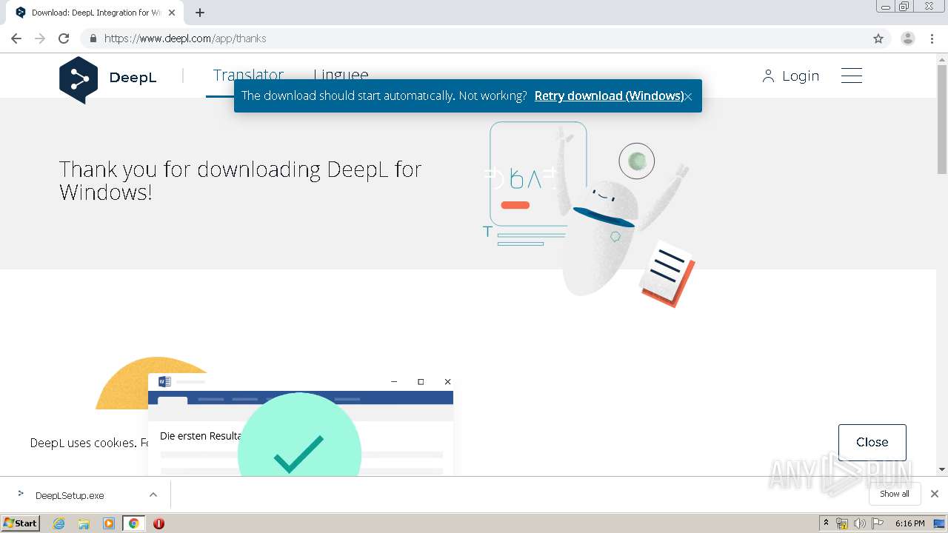Click the Login link
Image resolution: width=948 pixels, height=533 pixels.
pyautogui.click(x=801, y=76)
